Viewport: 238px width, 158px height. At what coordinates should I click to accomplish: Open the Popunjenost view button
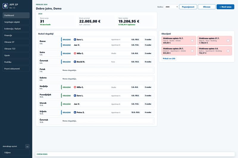pyautogui.click(x=188, y=7)
